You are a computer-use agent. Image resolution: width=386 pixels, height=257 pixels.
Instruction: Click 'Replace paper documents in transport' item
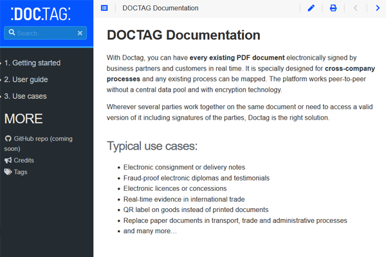(x=235, y=220)
